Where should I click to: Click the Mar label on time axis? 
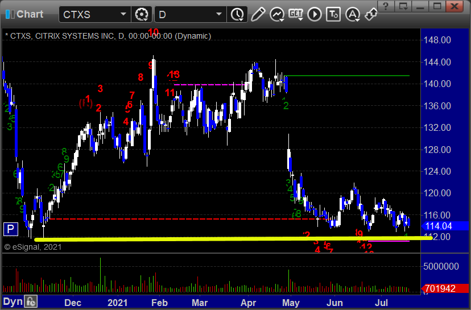(200, 303)
